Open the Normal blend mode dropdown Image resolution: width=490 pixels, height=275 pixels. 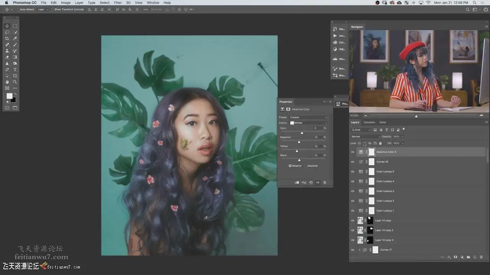[x=366, y=136]
